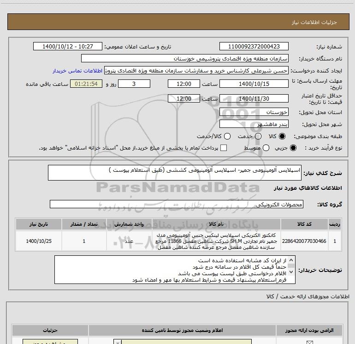Click the جزئیات اطلاعات نیاز page title
355x344 pixels.
point(314,22)
